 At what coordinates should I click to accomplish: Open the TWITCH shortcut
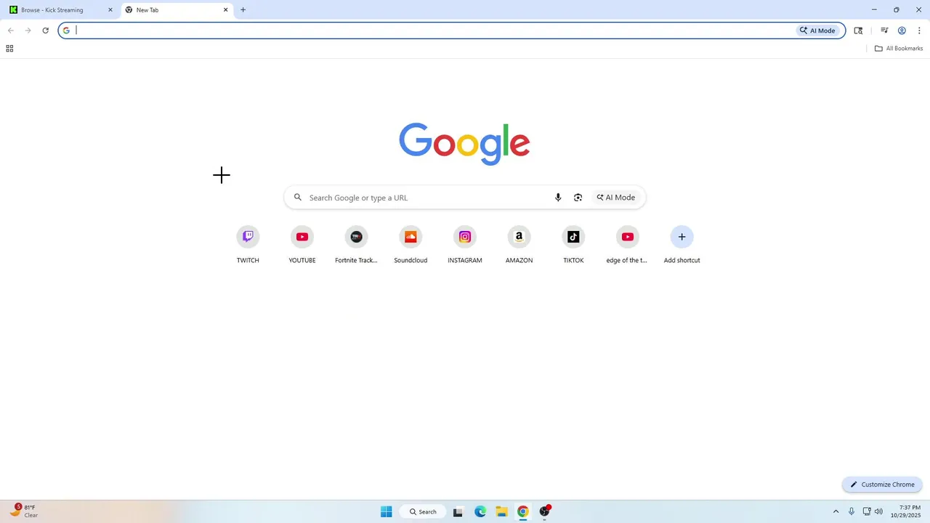tap(248, 246)
